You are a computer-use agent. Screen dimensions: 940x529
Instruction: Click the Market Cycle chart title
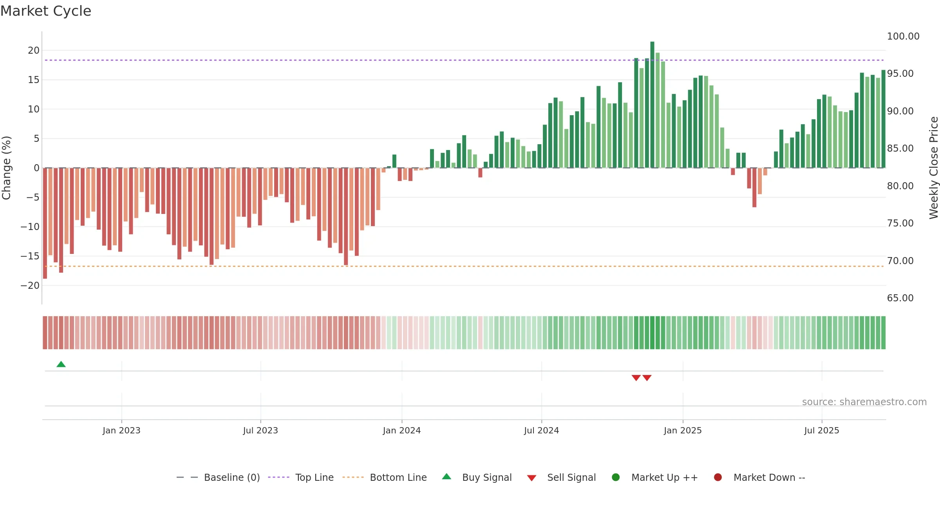(46, 11)
